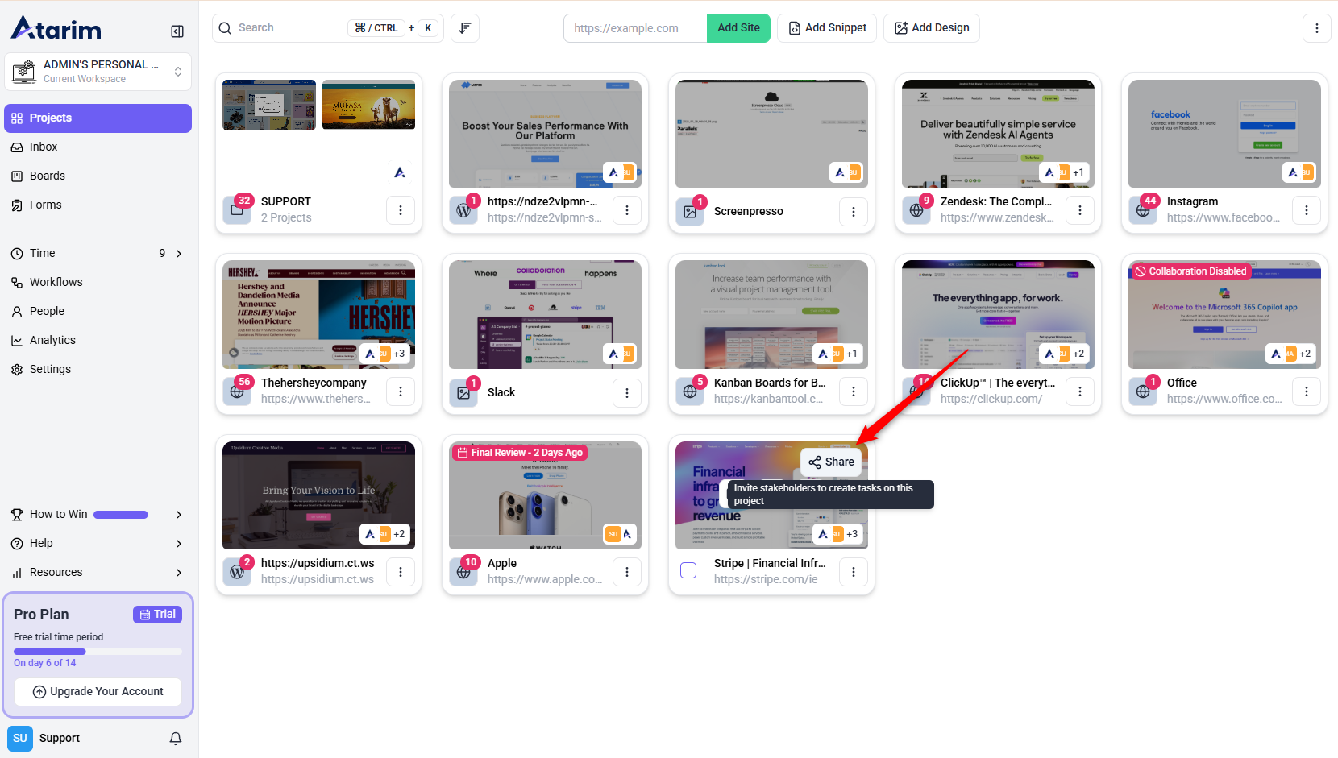Open kebab menu for SUPPORT folder
Screen dimensions: 1338x758
[x=401, y=209]
